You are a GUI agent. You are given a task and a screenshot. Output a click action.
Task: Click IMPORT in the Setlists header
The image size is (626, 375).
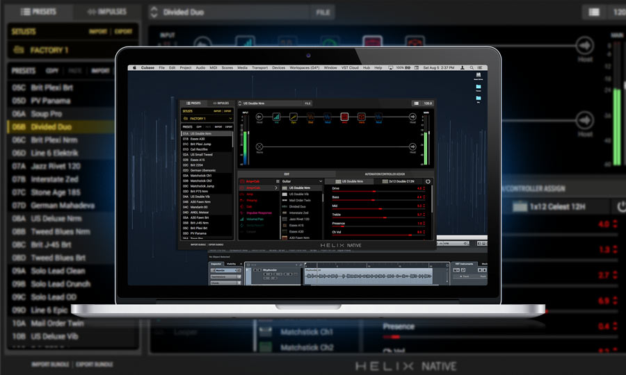217,111
